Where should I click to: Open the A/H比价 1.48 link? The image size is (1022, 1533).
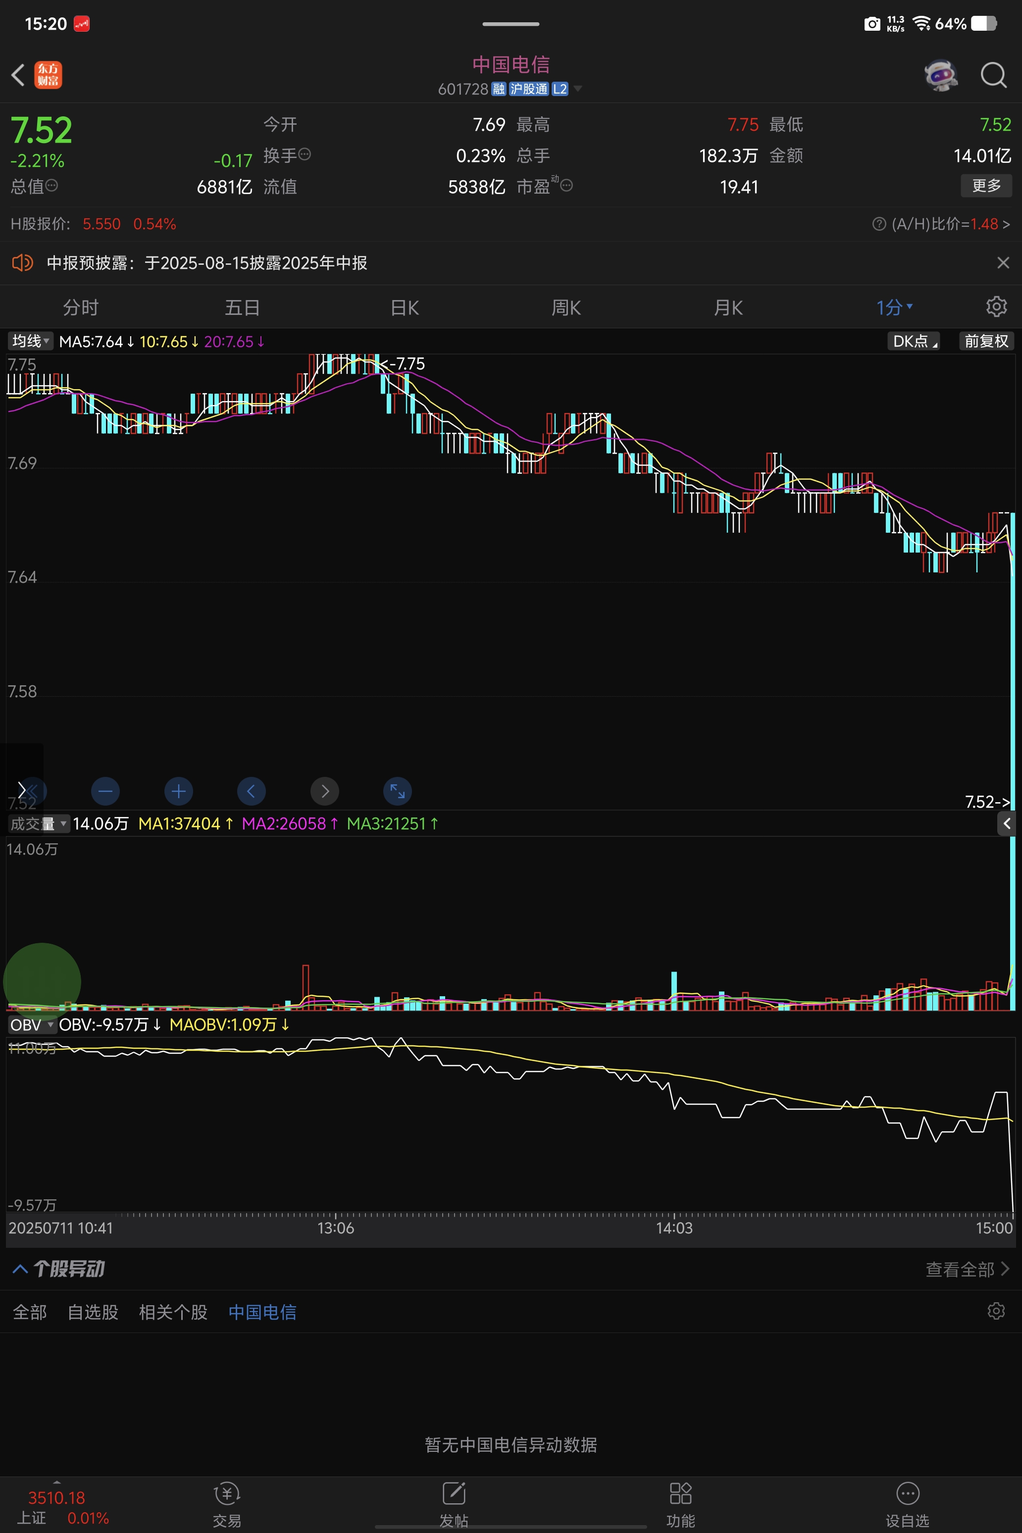point(951,224)
